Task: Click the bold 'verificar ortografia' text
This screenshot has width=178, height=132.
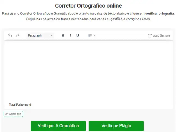Action: tap(159, 13)
